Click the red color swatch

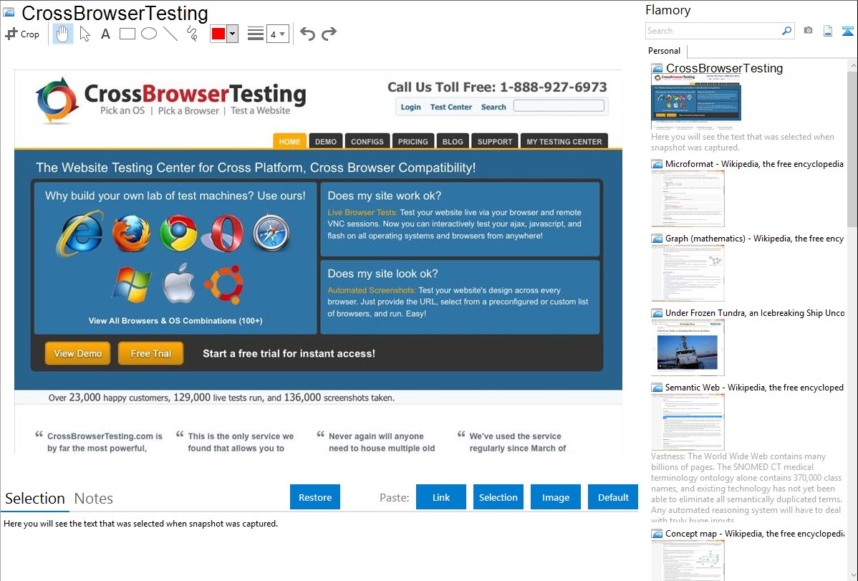tap(218, 34)
